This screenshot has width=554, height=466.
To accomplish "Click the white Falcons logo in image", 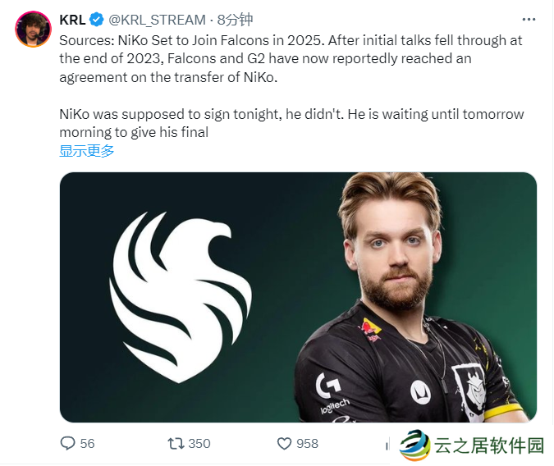I will click(x=181, y=297).
